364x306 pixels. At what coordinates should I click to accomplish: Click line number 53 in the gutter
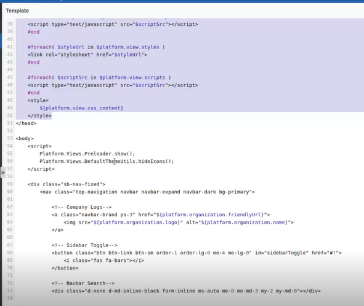click(10, 138)
